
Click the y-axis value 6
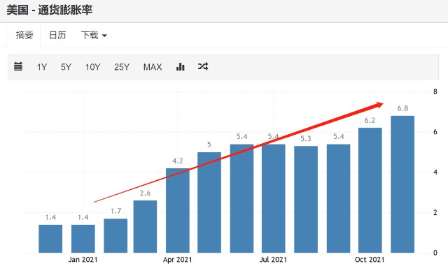435,132
